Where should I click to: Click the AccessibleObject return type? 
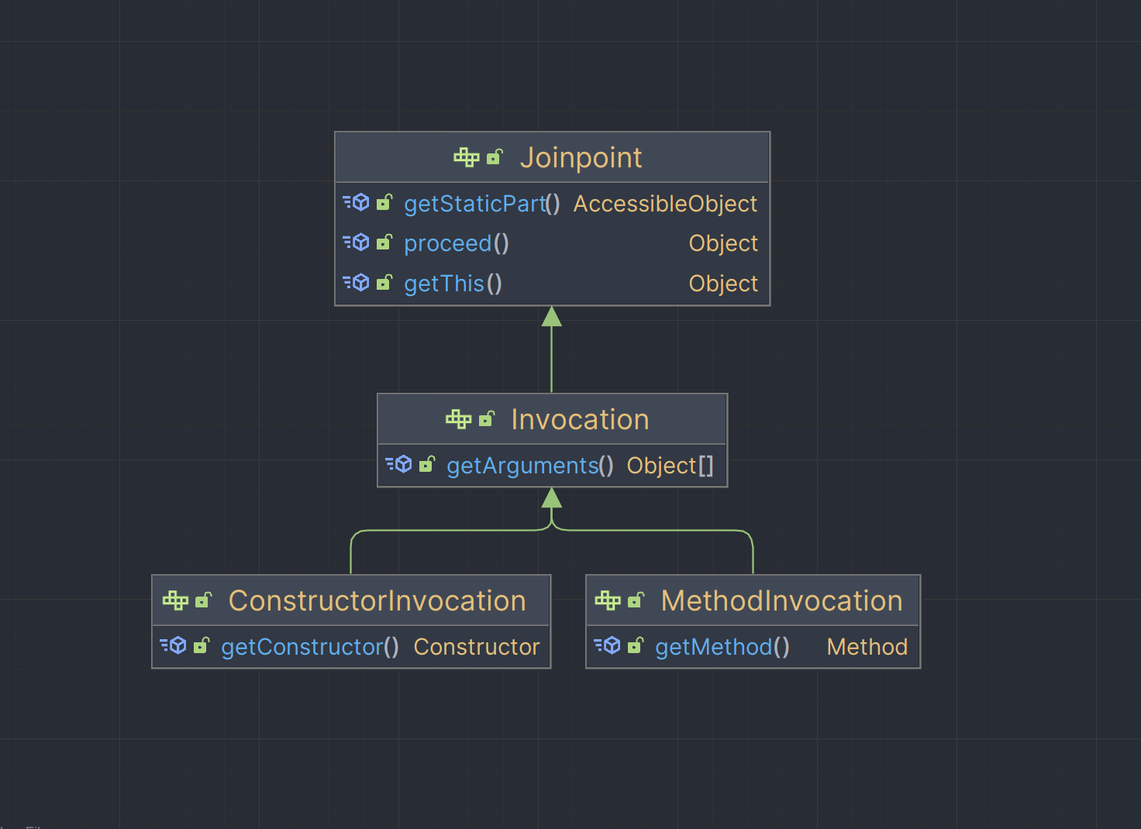point(665,204)
